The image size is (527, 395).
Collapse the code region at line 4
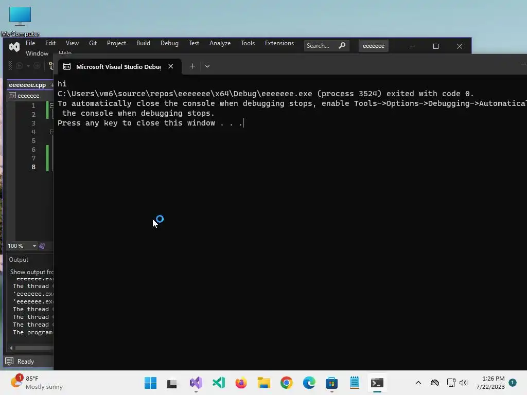click(x=51, y=132)
